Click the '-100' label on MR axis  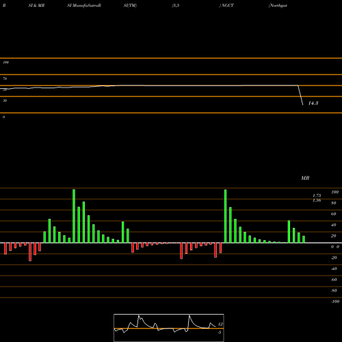335,302
